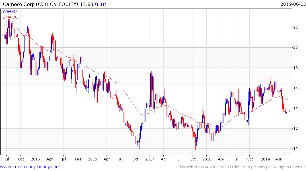Click the 20 price axis label
The height and width of the screenshot is (171, 306).
point(295,48)
